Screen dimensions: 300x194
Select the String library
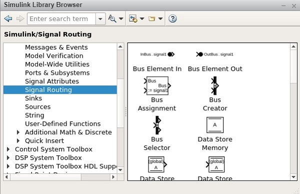tap(34, 115)
